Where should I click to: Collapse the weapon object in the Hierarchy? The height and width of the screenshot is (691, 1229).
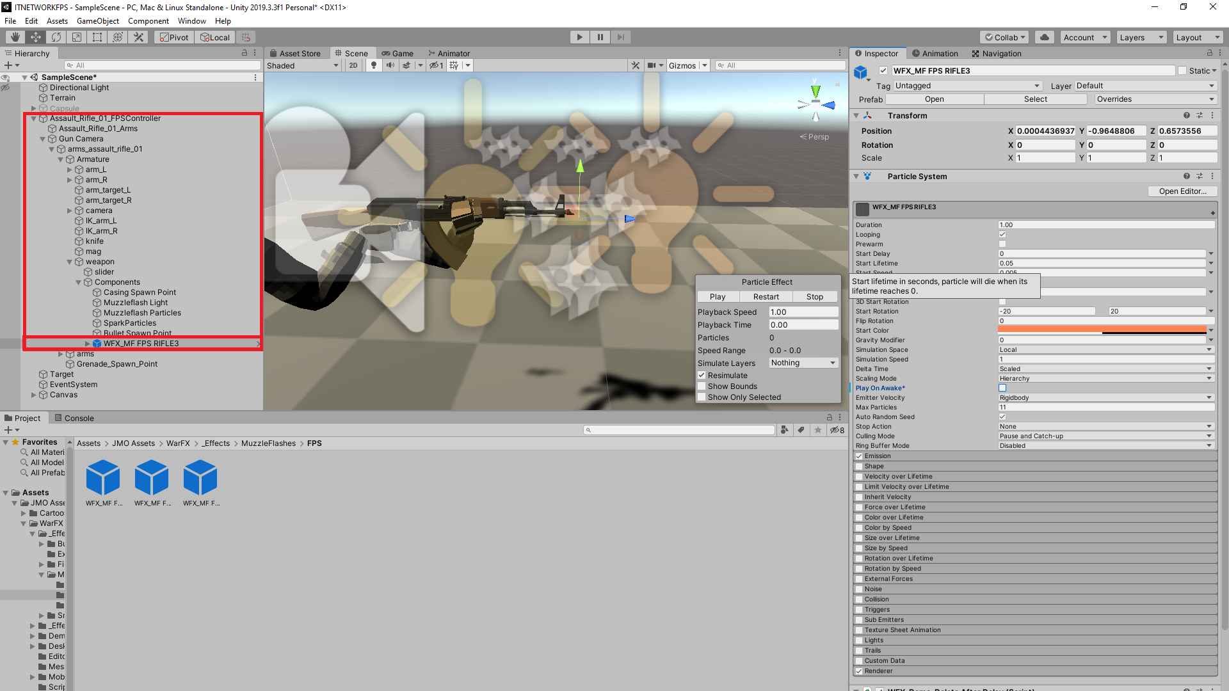(x=69, y=261)
